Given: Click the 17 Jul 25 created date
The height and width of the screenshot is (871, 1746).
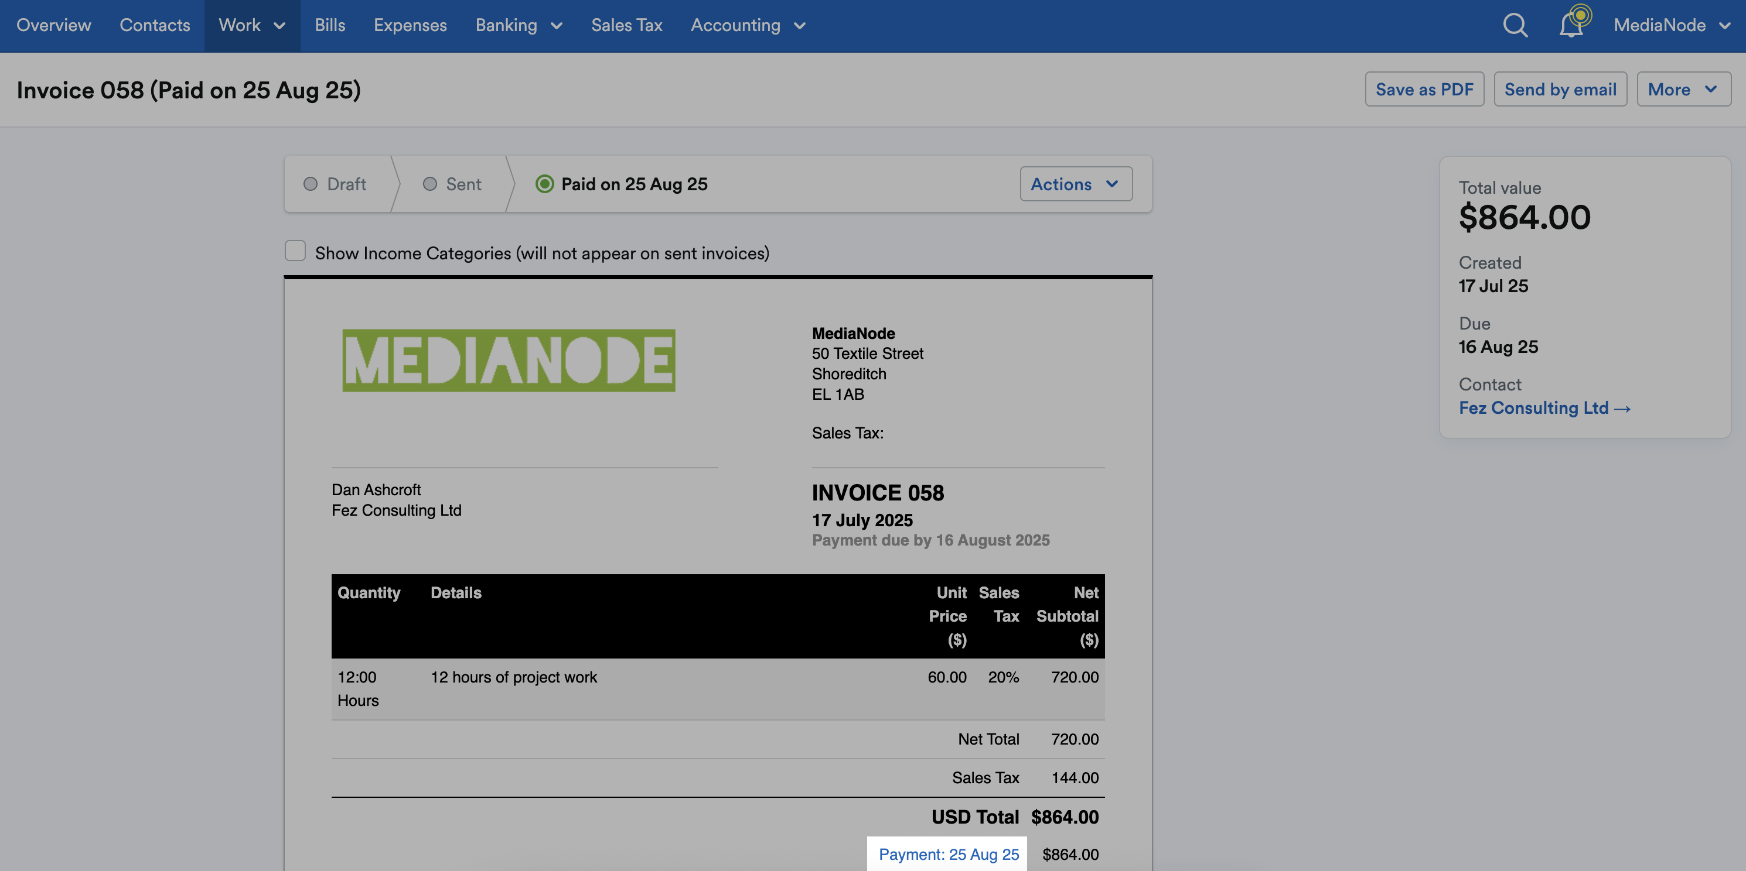Looking at the screenshot, I should point(1493,286).
